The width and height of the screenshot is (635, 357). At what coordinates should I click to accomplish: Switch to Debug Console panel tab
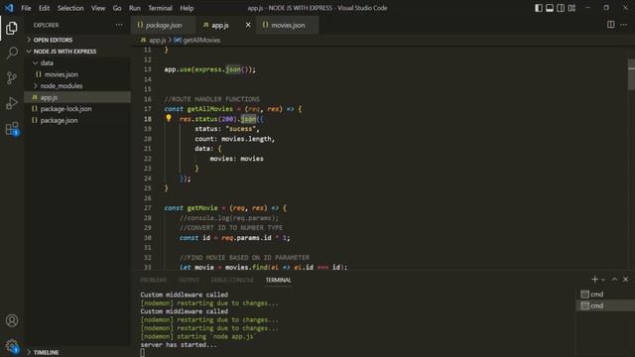tap(232, 280)
